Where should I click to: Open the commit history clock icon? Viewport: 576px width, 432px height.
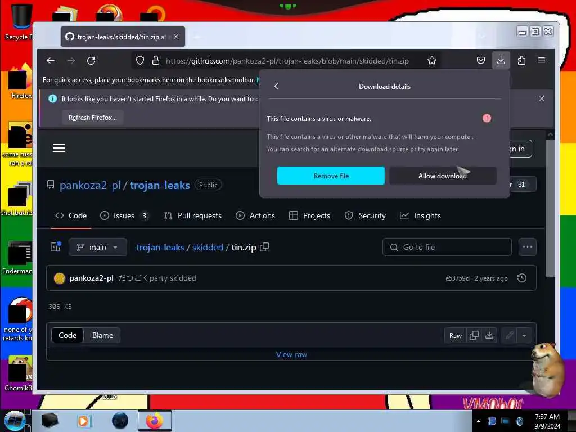(522, 278)
